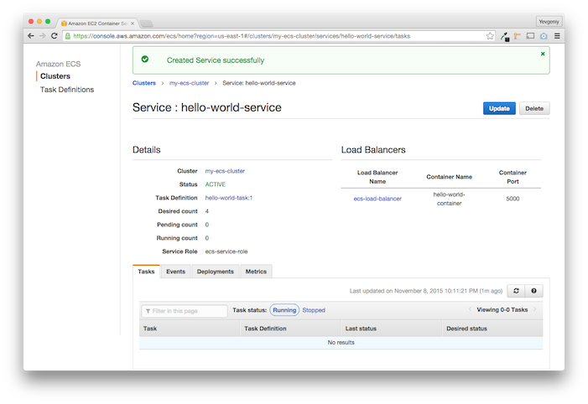Reload the page with refresh icon
Viewport: 588px width, 404px height.
pos(54,36)
